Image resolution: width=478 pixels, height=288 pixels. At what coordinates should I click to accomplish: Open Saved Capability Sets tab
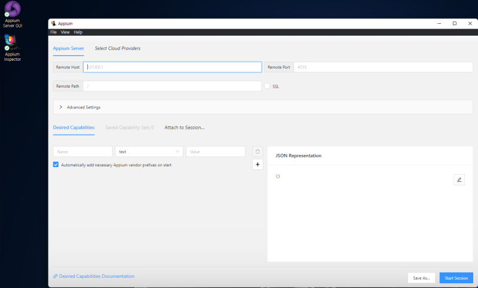(x=130, y=128)
